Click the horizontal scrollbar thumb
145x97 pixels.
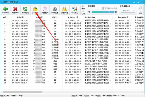tap(23, 92)
